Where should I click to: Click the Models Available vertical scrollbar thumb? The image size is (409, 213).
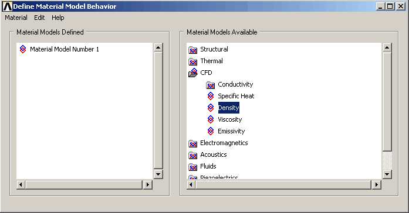pos(387,102)
